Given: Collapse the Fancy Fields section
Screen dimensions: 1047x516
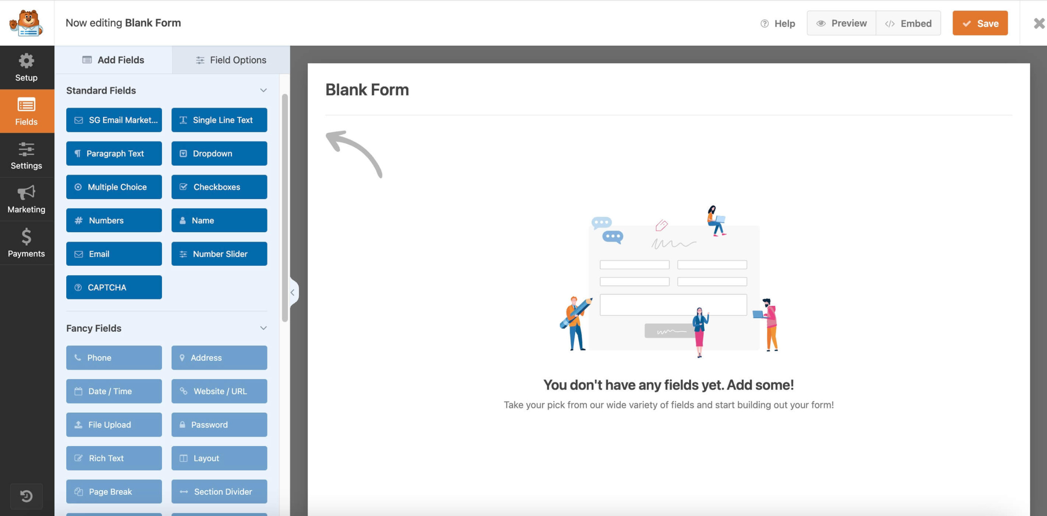Looking at the screenshot, I should (263, 328).
